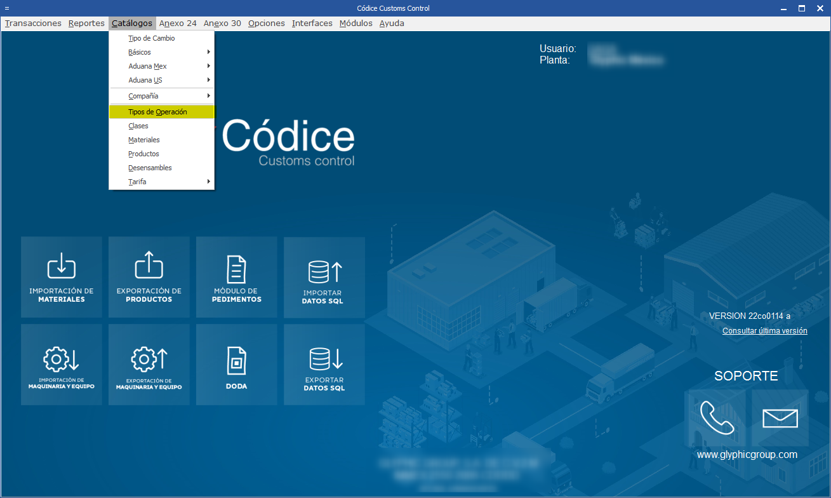Click the email support envelope icon

pyautogui.click(x=780, y=417)
